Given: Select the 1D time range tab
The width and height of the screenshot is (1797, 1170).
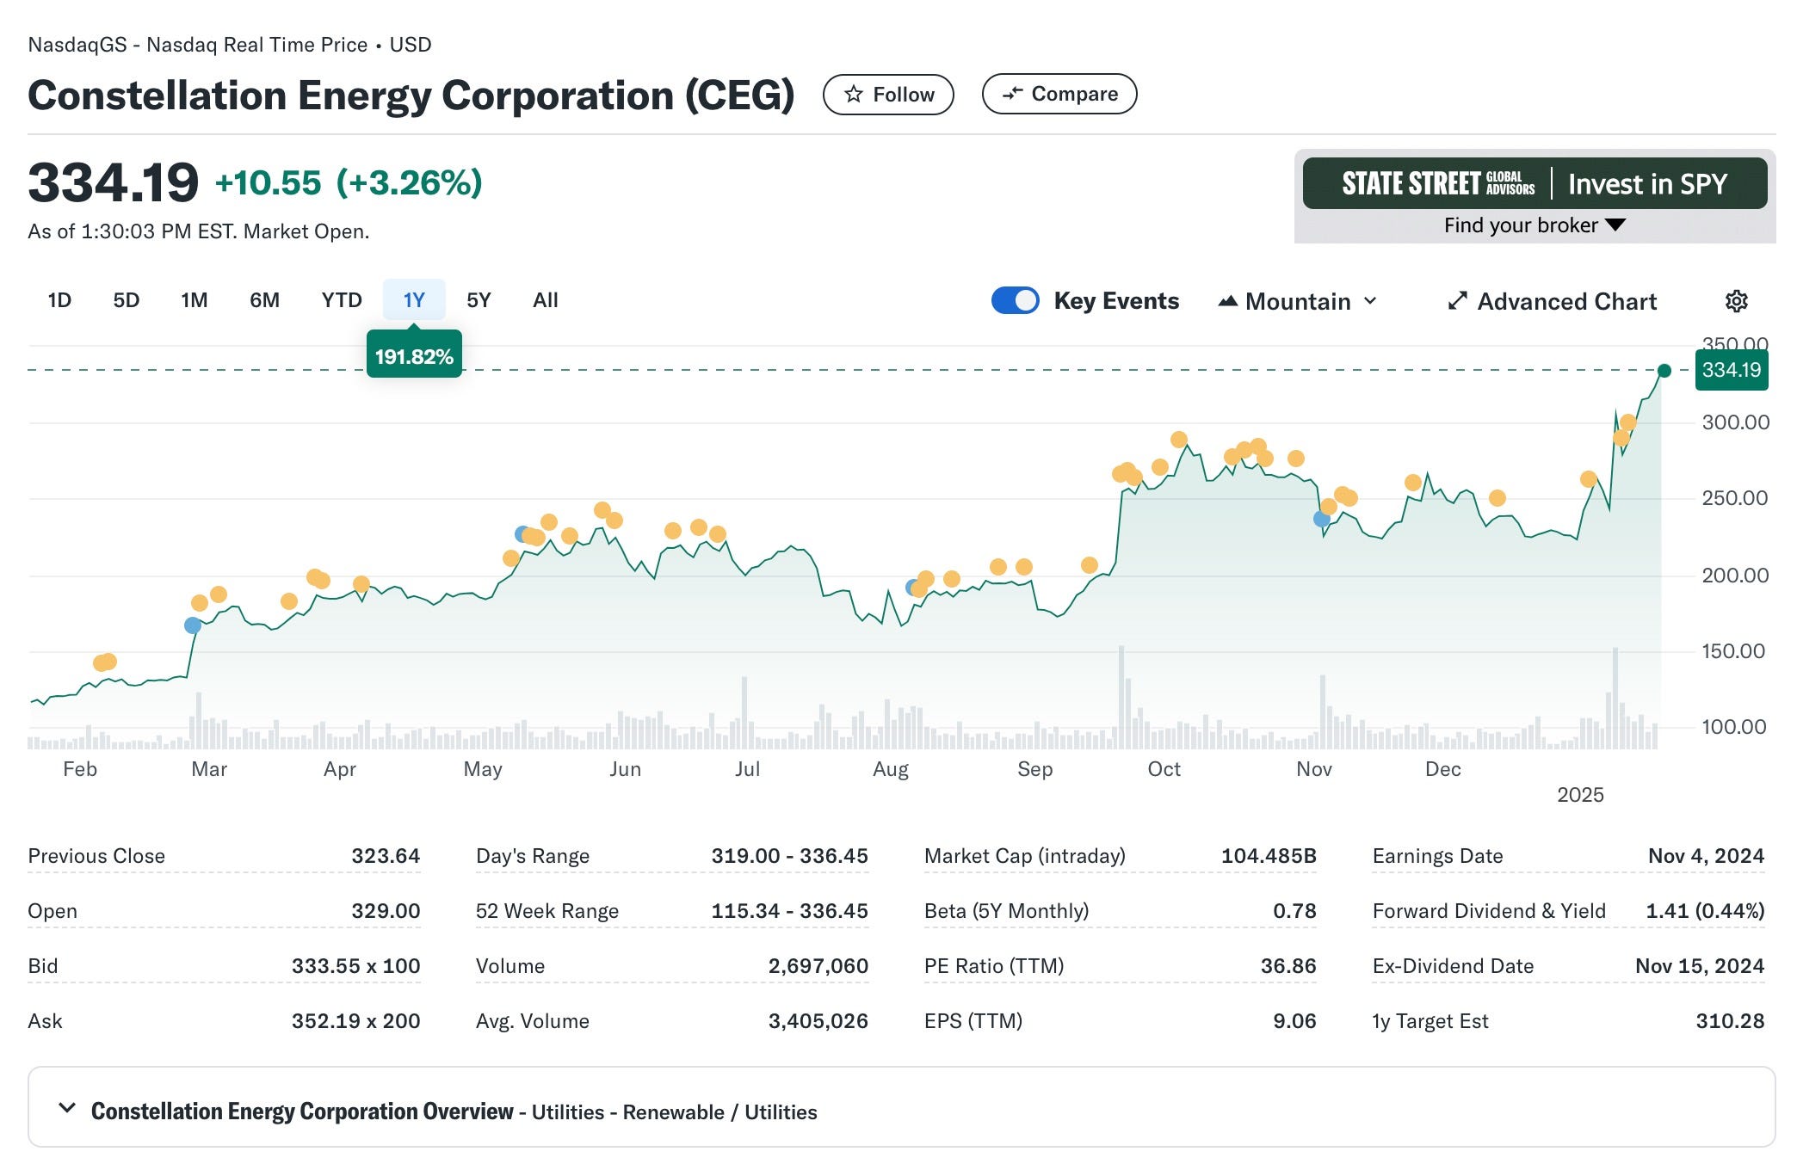Looking at the screenshot, I should pos(59,300).
